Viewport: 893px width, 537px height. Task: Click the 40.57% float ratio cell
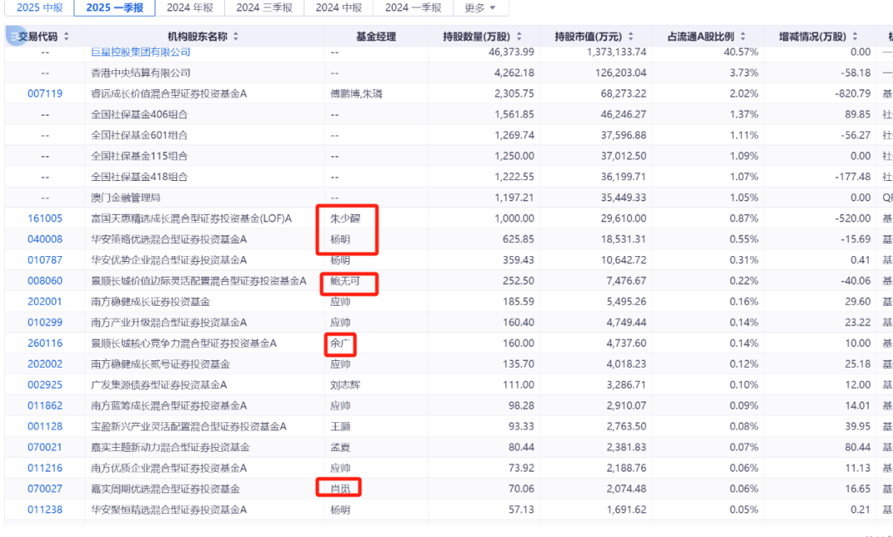[742, 52]
